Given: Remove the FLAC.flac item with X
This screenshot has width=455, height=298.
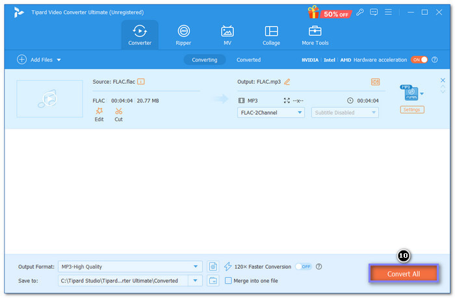Looking at the screenshot, I should coord(443,81).
